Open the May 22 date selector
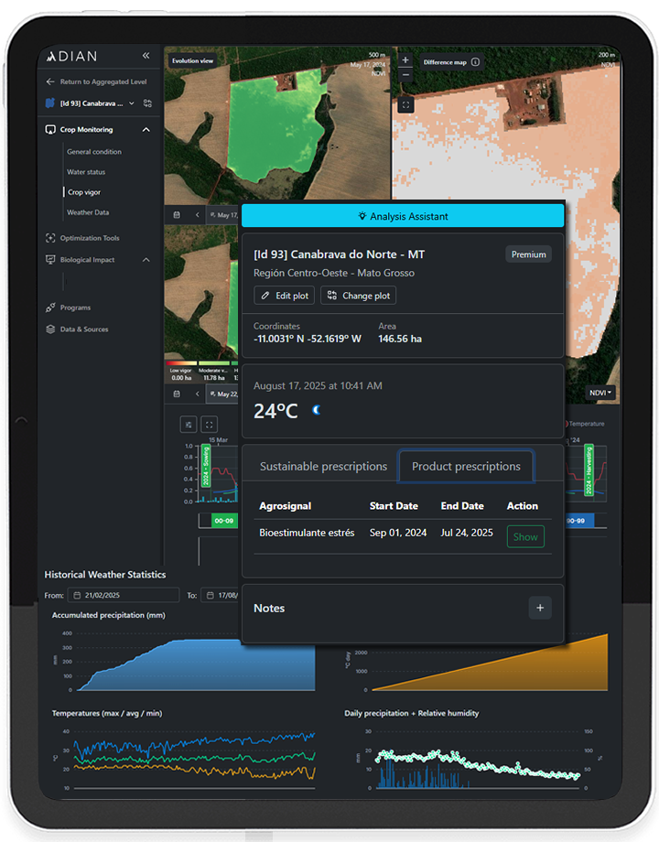 (223, 394)
